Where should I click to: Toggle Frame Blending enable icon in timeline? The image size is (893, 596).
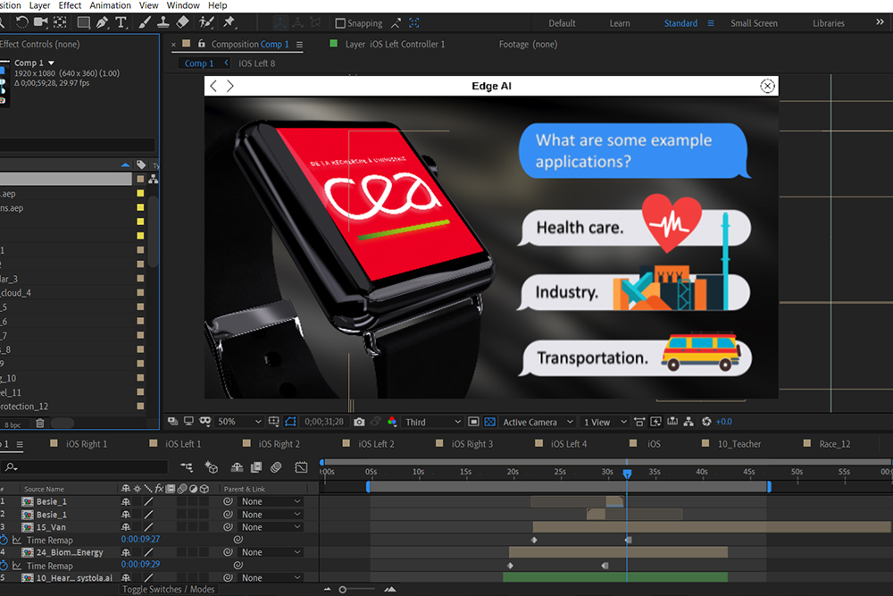point(256,467)
